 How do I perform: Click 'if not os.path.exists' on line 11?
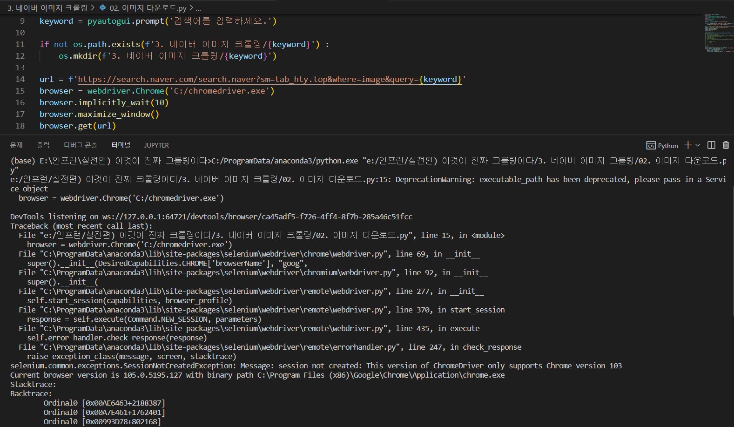pos(184,44)
